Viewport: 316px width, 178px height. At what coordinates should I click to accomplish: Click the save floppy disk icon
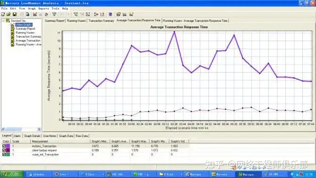pyautogui.click(x=15, y=14)
